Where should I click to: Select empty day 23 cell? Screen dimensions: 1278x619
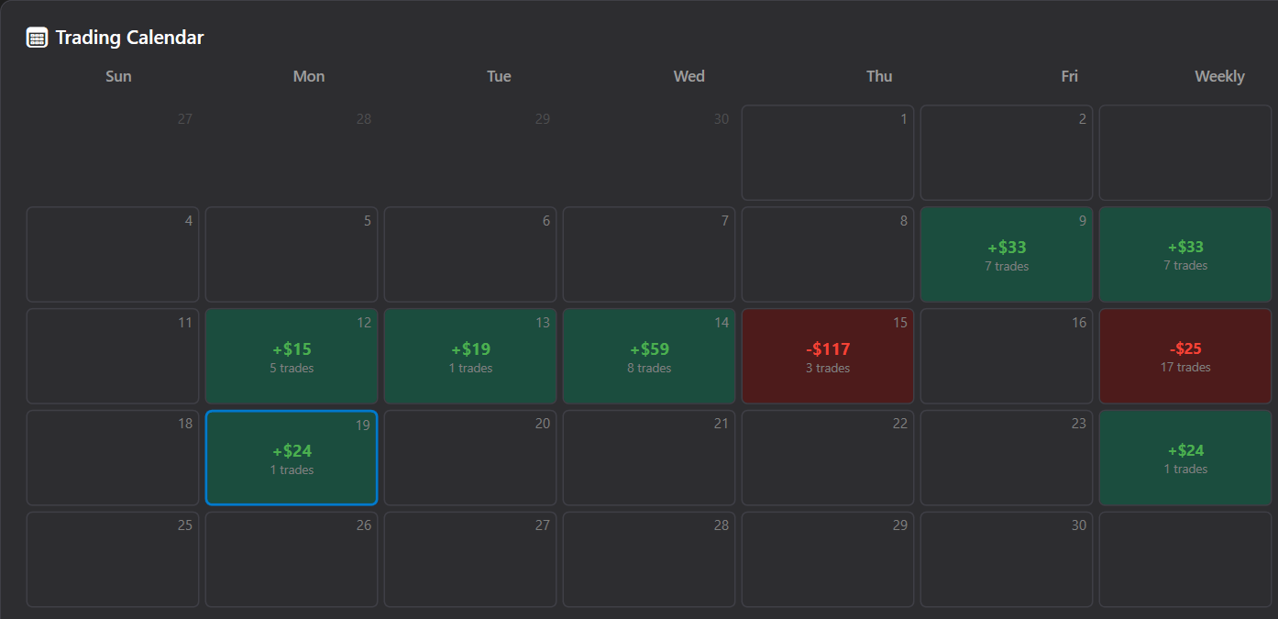[1007, 458]
